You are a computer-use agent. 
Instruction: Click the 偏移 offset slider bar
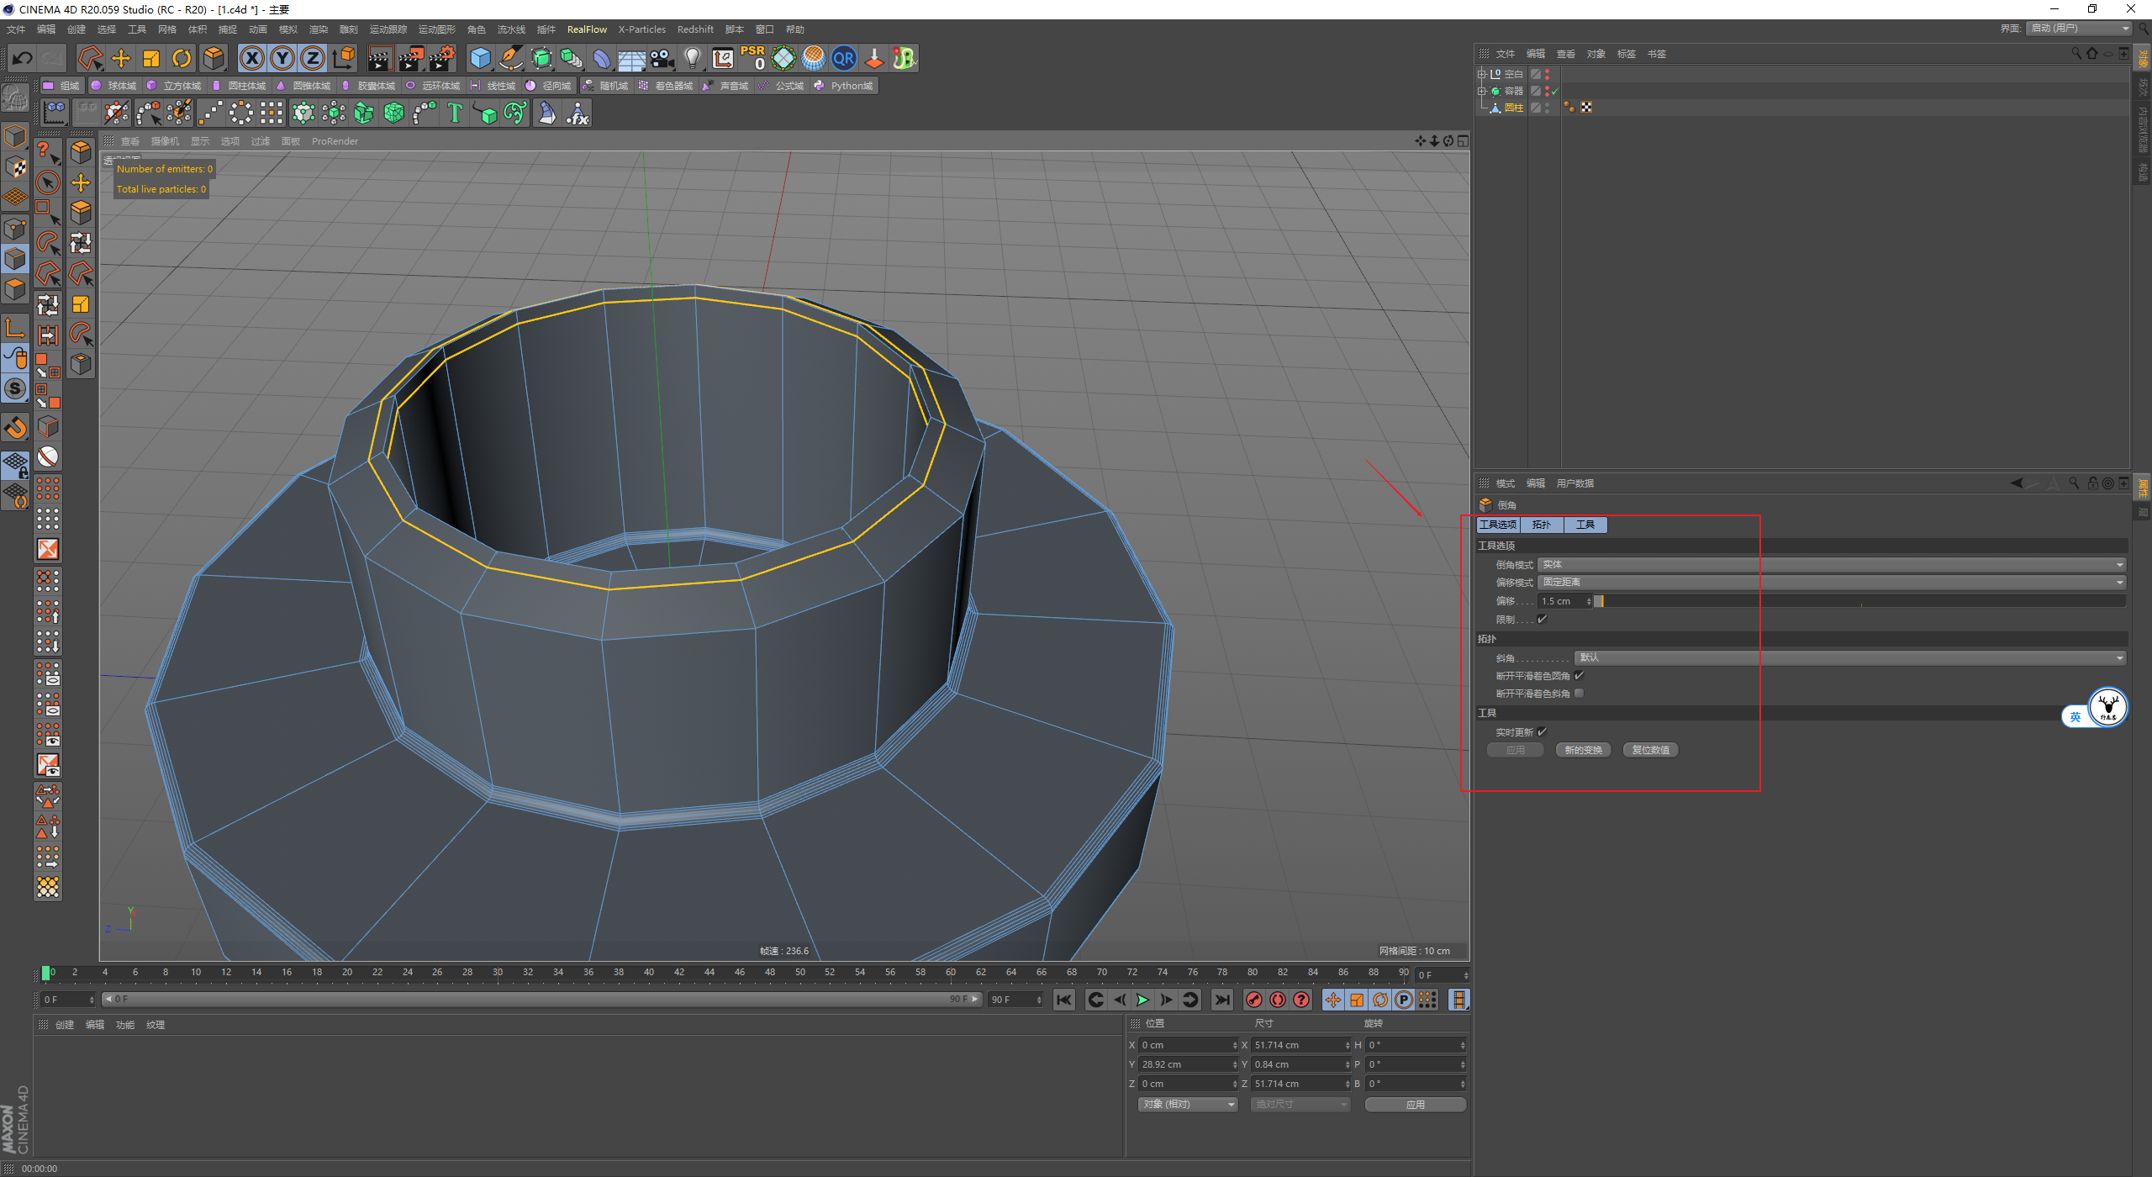(1858, 601)
